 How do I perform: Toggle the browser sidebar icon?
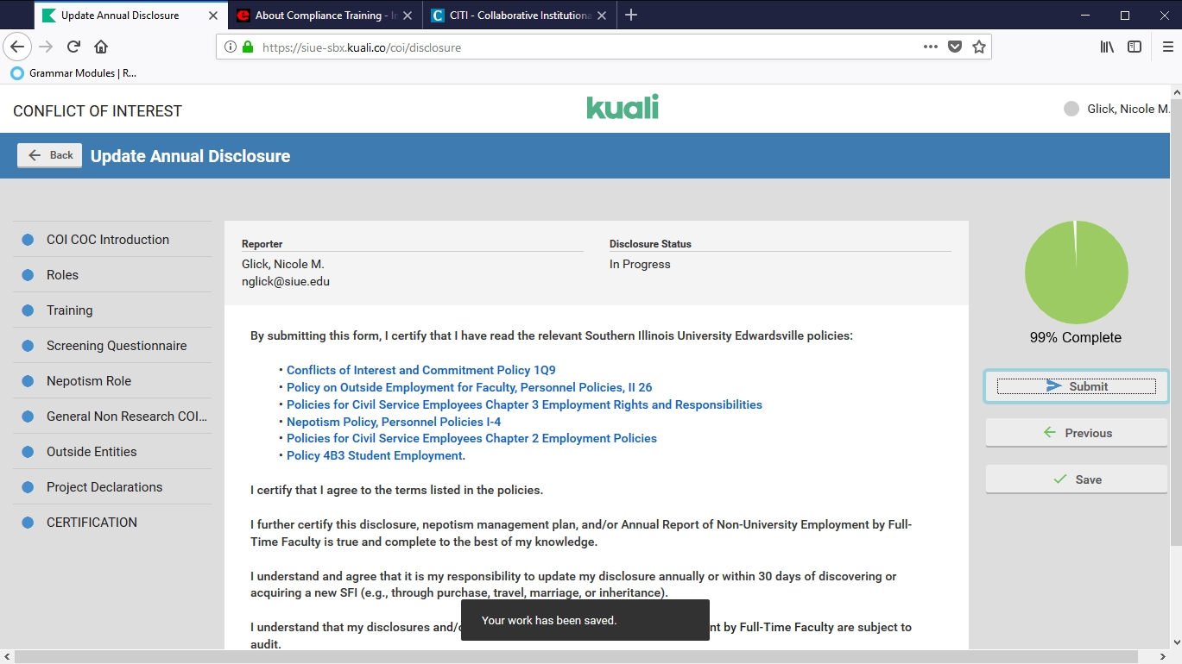click(x=1135, y=47)
